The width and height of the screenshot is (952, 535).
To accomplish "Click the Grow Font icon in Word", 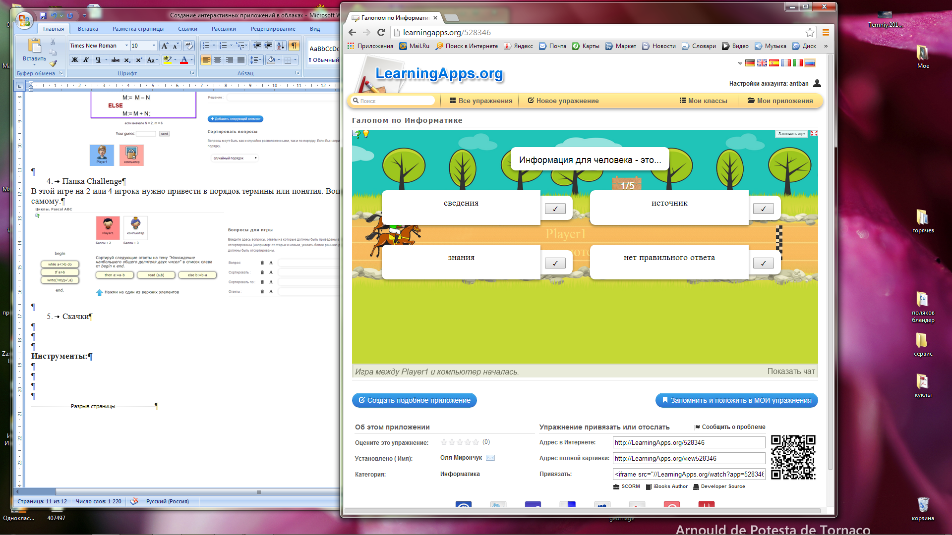I will 165,46.
